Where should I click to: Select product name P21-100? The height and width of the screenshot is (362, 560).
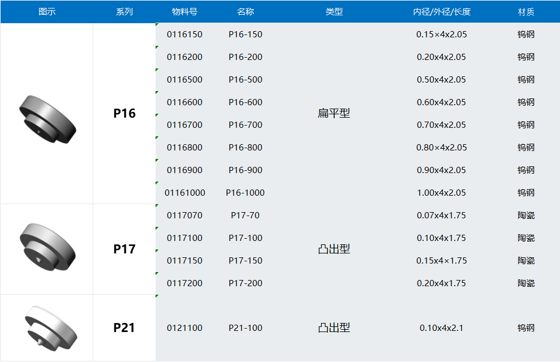[x=245, y=328]
